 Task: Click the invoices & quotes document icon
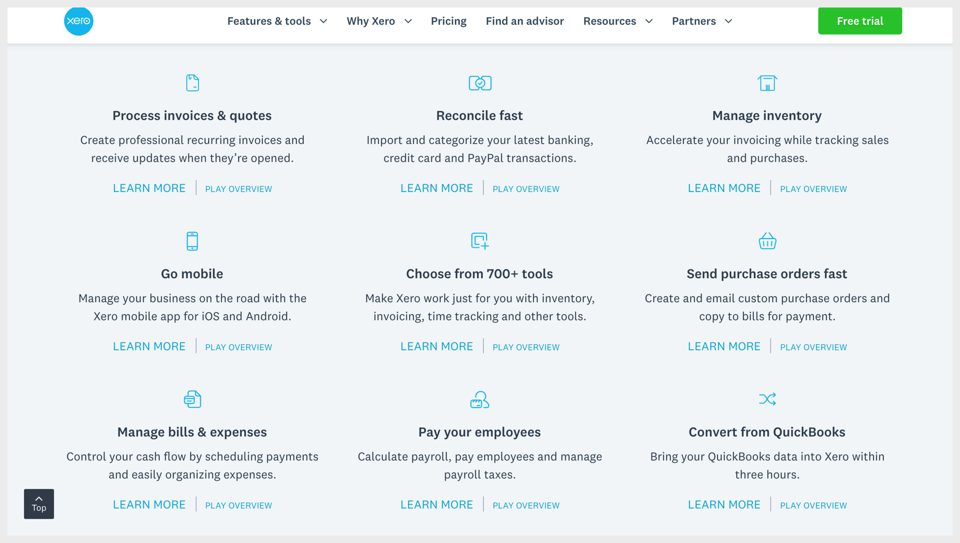click(x=192, y=83)
